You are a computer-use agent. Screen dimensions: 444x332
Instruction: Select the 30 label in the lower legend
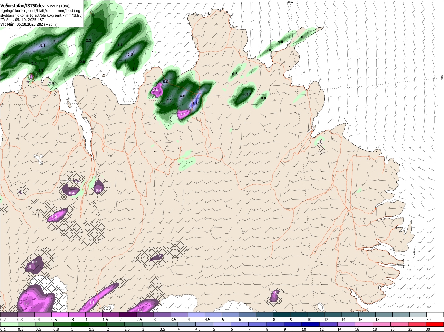[428, 329]
